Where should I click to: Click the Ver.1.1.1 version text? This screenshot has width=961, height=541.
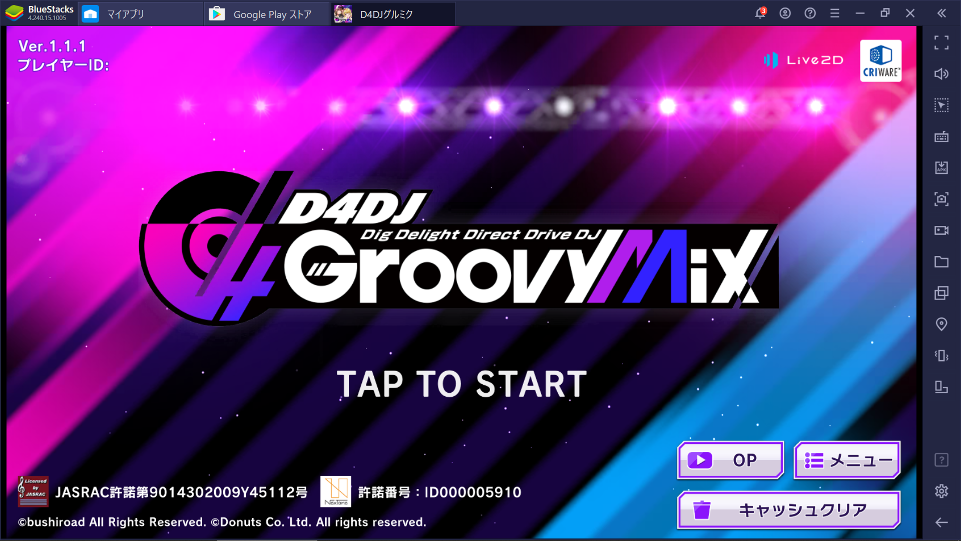[x=52, y=46]
